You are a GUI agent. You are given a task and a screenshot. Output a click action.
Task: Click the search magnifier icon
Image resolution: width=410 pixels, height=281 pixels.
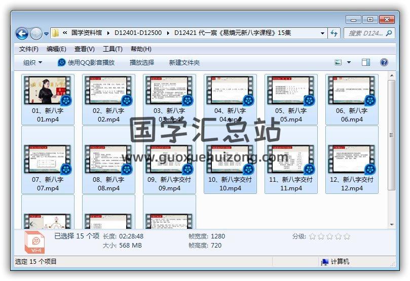pyautogui.click(x=389, y=33)
